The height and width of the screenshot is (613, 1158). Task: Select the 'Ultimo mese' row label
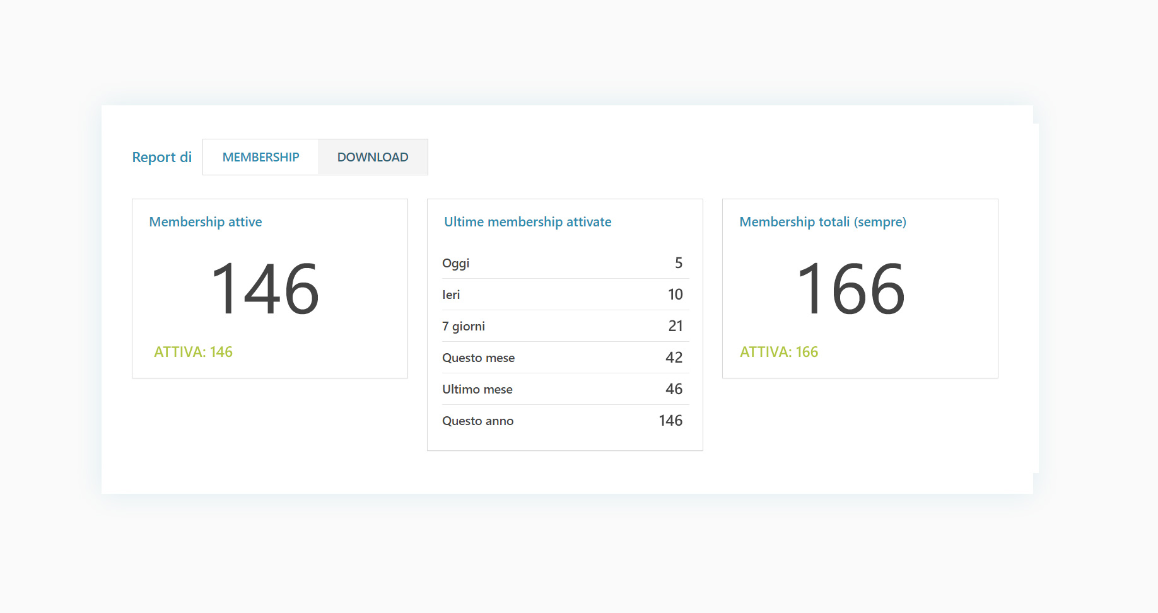(x=477, y=389)
